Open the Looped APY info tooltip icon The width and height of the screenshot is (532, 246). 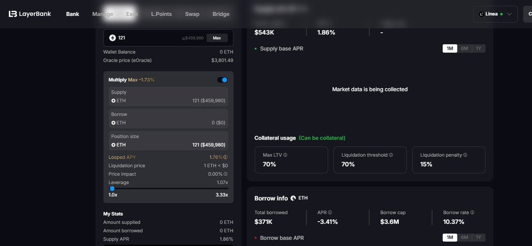coord(226,157)
